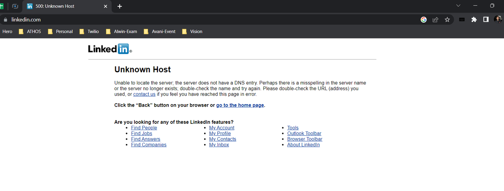Open the Outlook Toolbar link
Image resolution: width=504 pixels, height=191 pixels.
point(304,133)
